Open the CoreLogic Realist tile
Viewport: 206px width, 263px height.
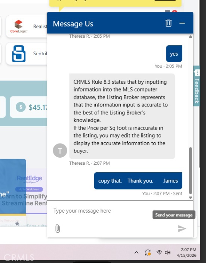(27, 26)
